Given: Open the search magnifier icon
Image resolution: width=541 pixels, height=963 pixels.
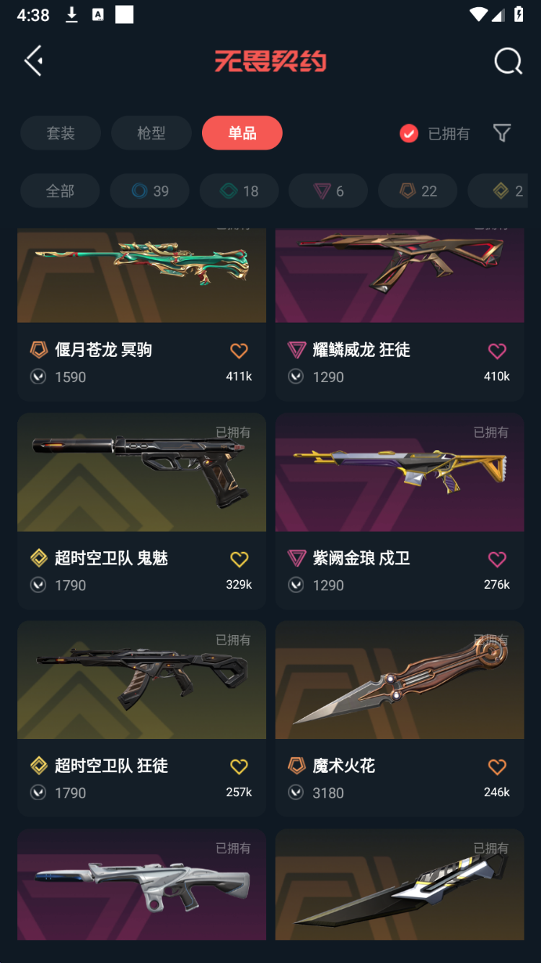Looking at the screenshot, I should pos(508,61).
